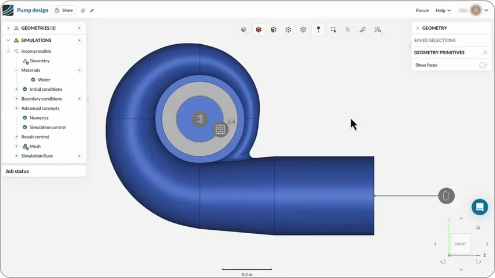The image size is (495, 278).
Task: Add a new simulation with the plus button
Action: pyautogui.click(x=79, y=40)
